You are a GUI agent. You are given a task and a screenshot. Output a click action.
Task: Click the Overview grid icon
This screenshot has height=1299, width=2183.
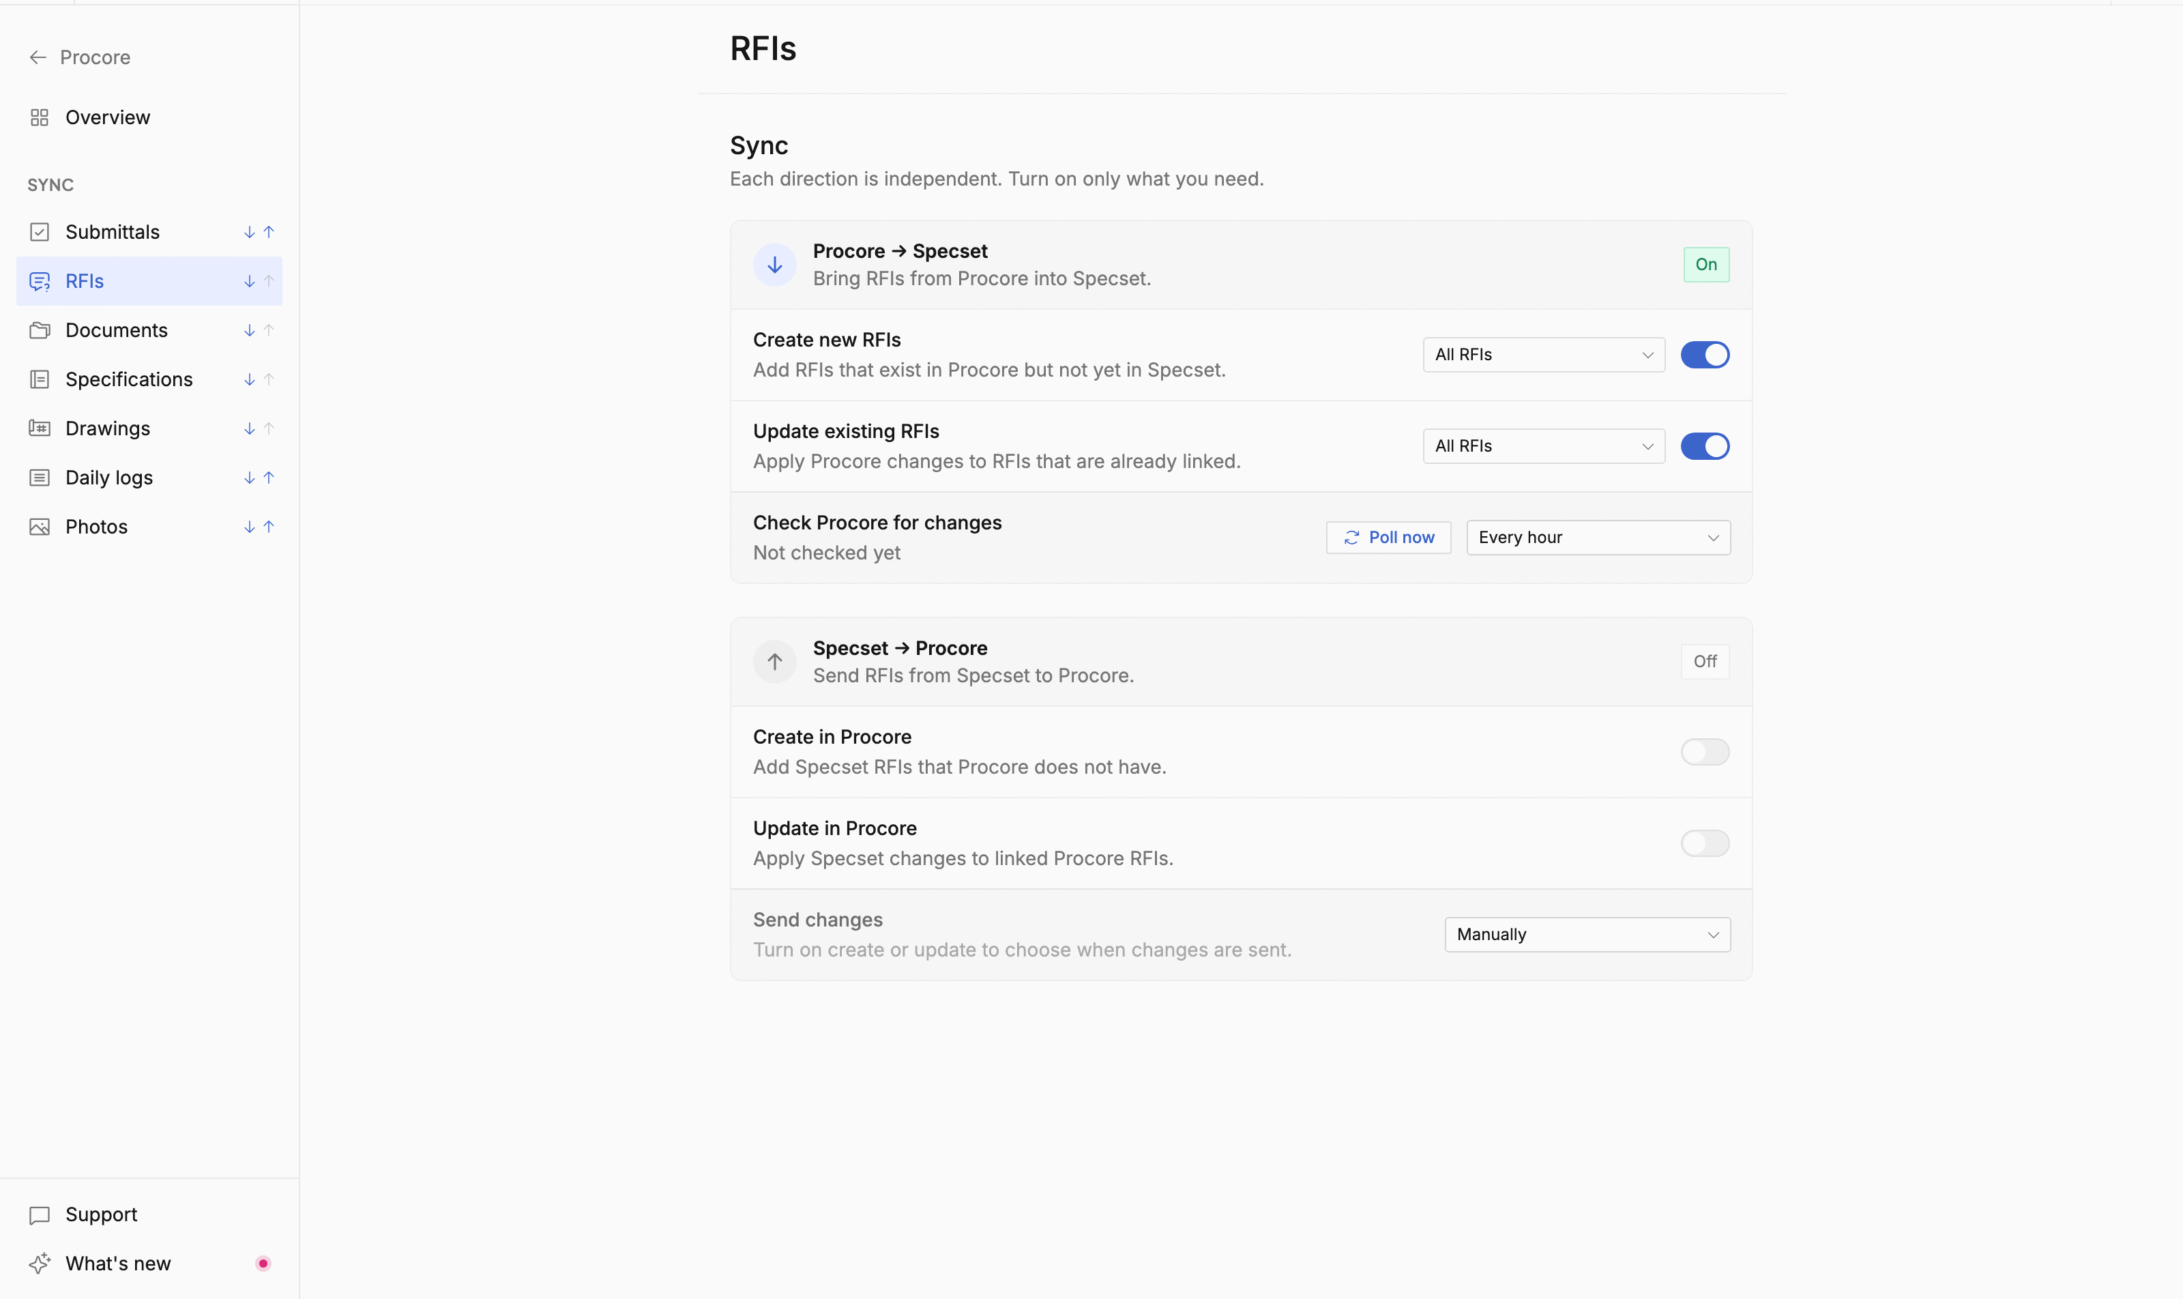click(40, 117)
